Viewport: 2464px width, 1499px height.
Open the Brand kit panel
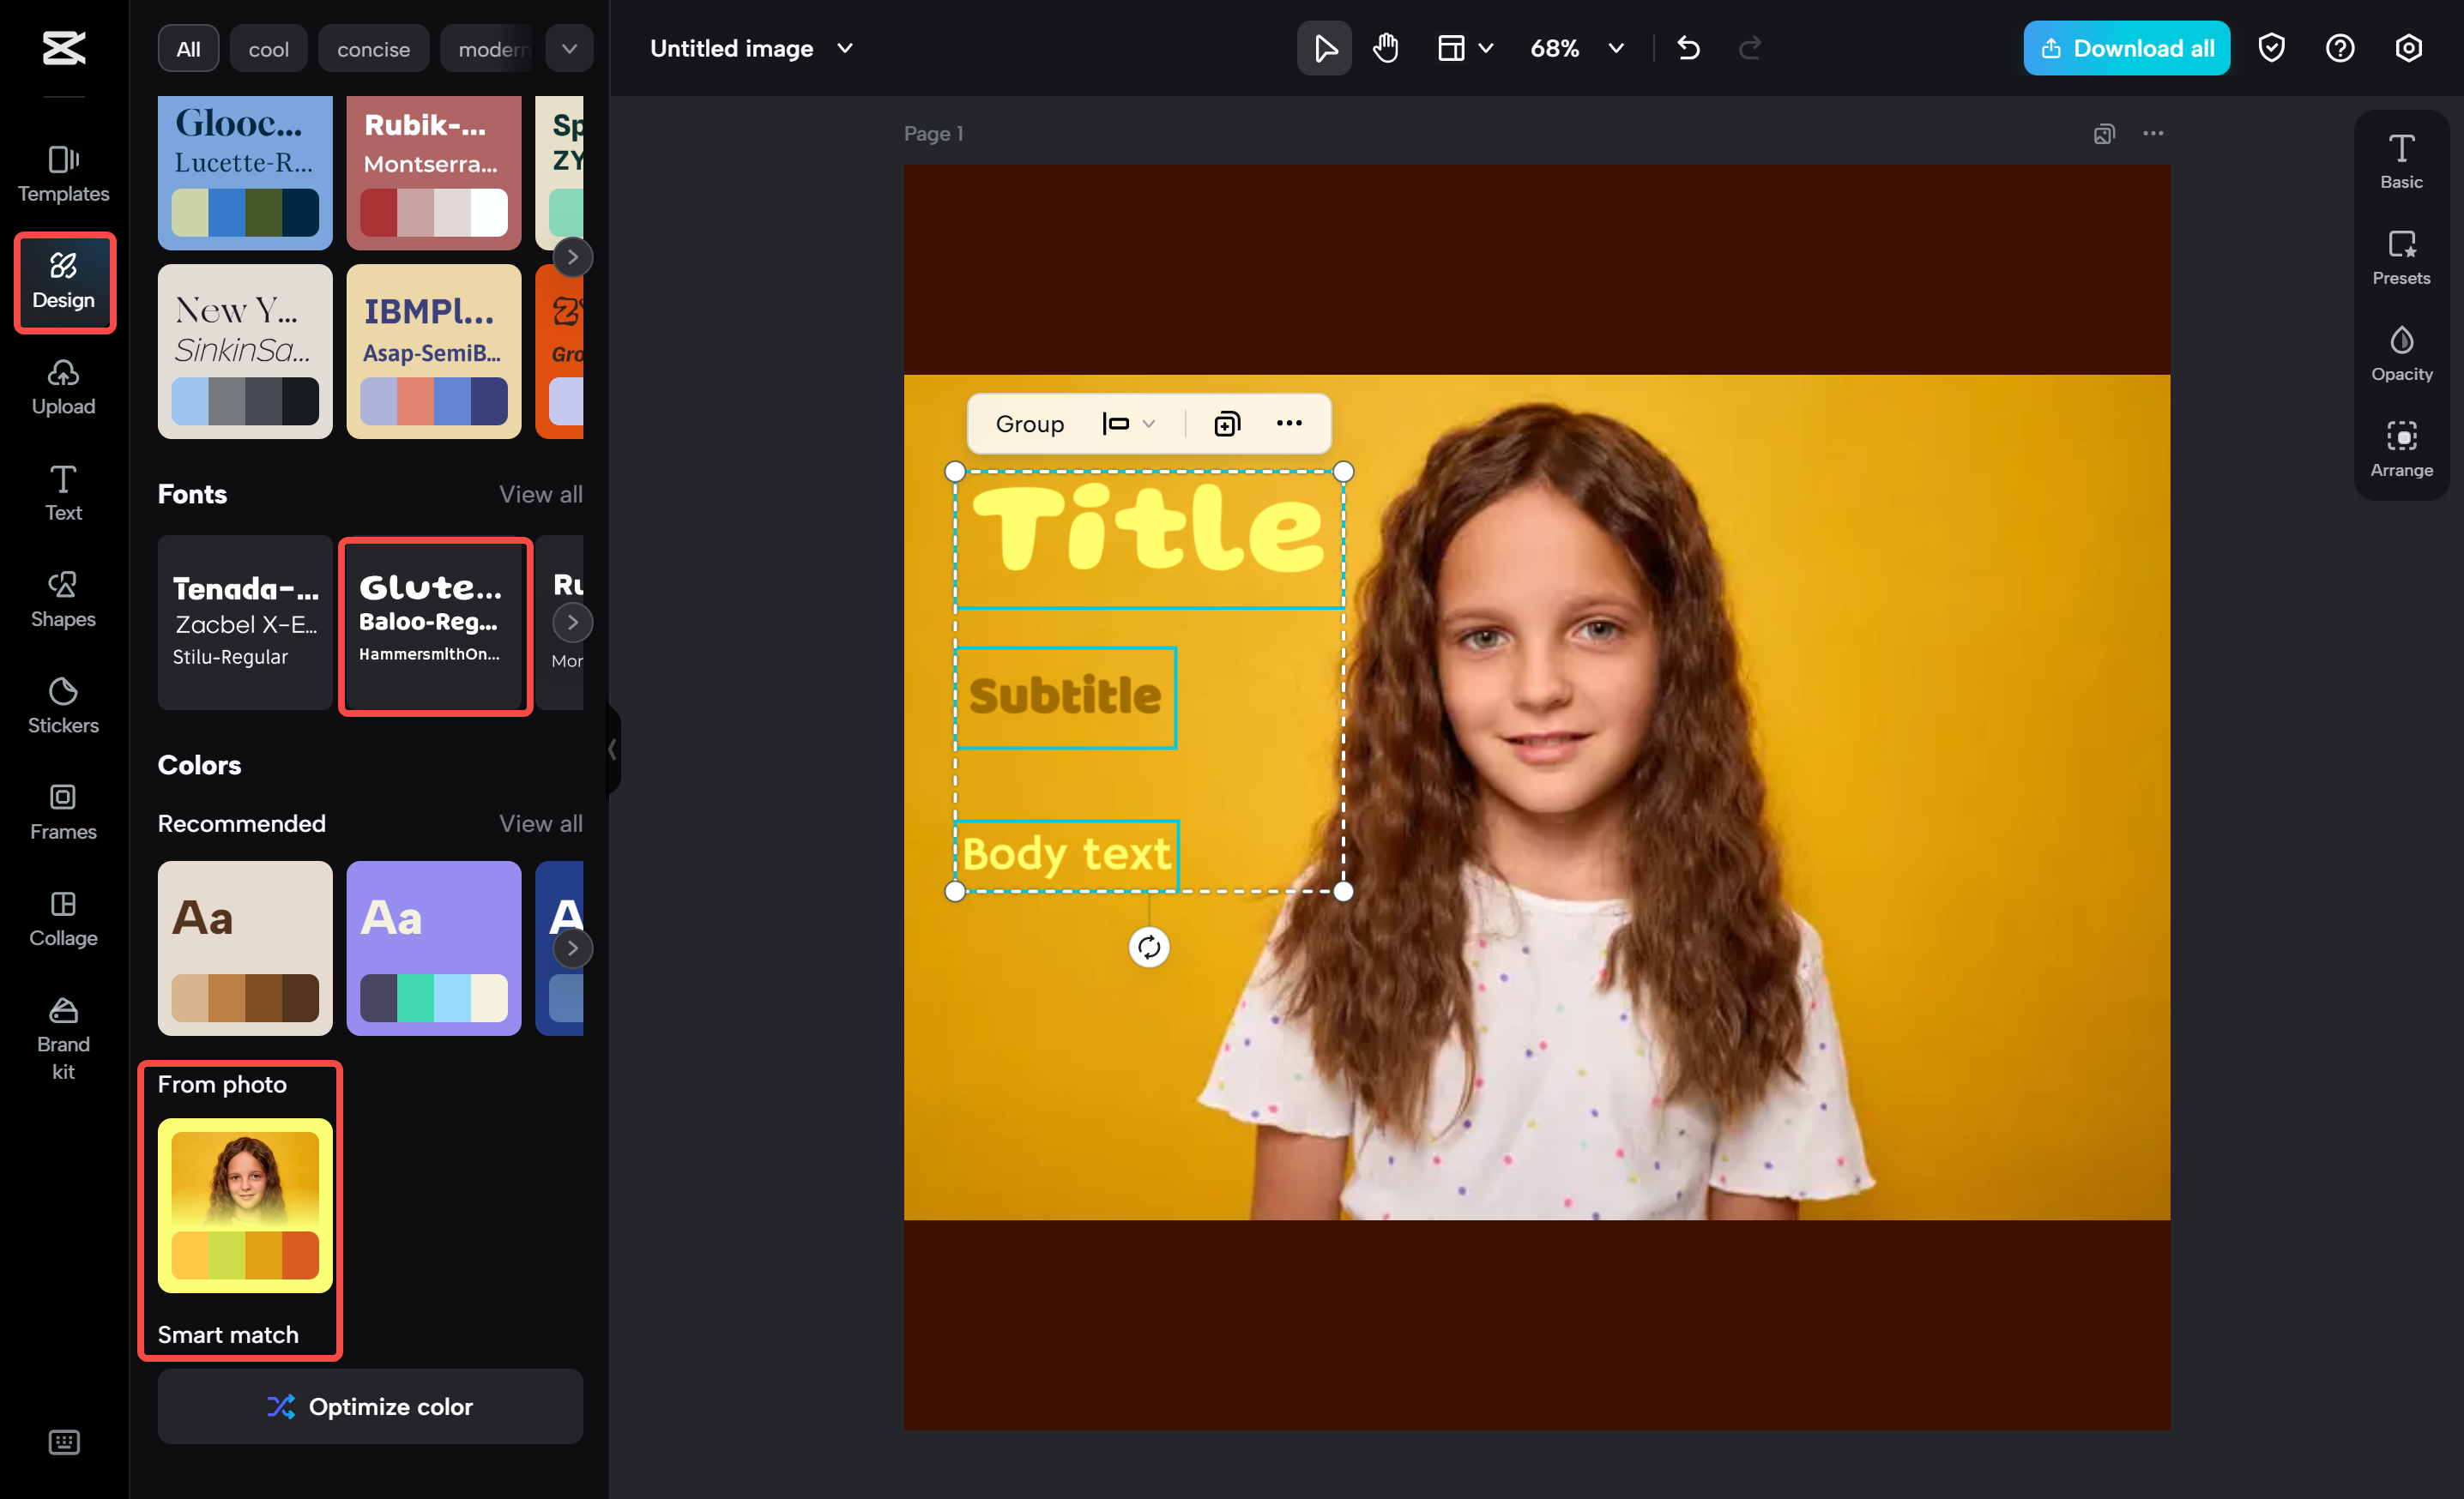point(63,1039)
